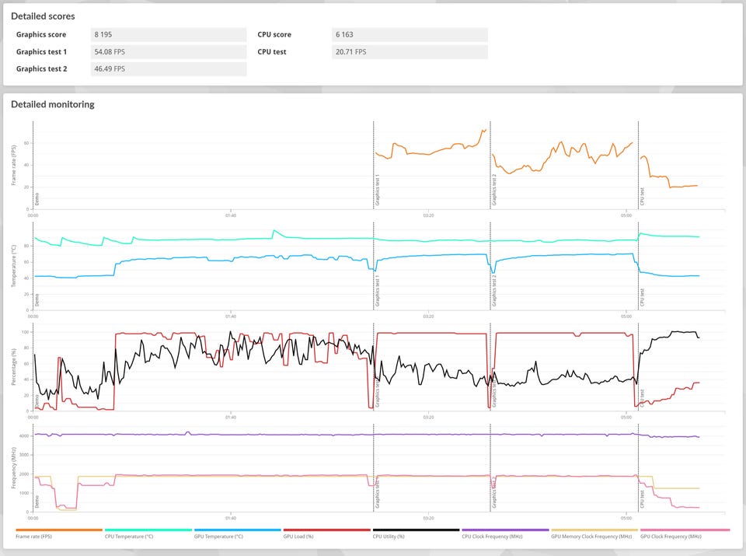Click the Temperature (°C) y-axis title
Screen dimensions: 746x556
coord(14,266)
